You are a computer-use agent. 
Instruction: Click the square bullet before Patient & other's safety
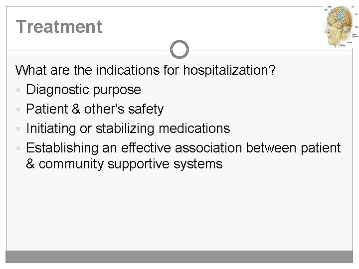18,109
